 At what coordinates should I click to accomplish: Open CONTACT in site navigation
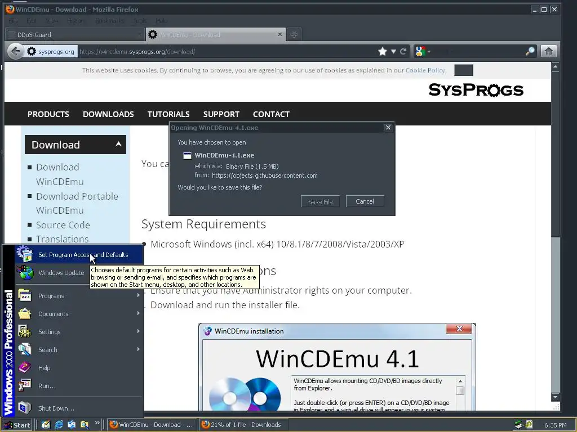(271, 114)
